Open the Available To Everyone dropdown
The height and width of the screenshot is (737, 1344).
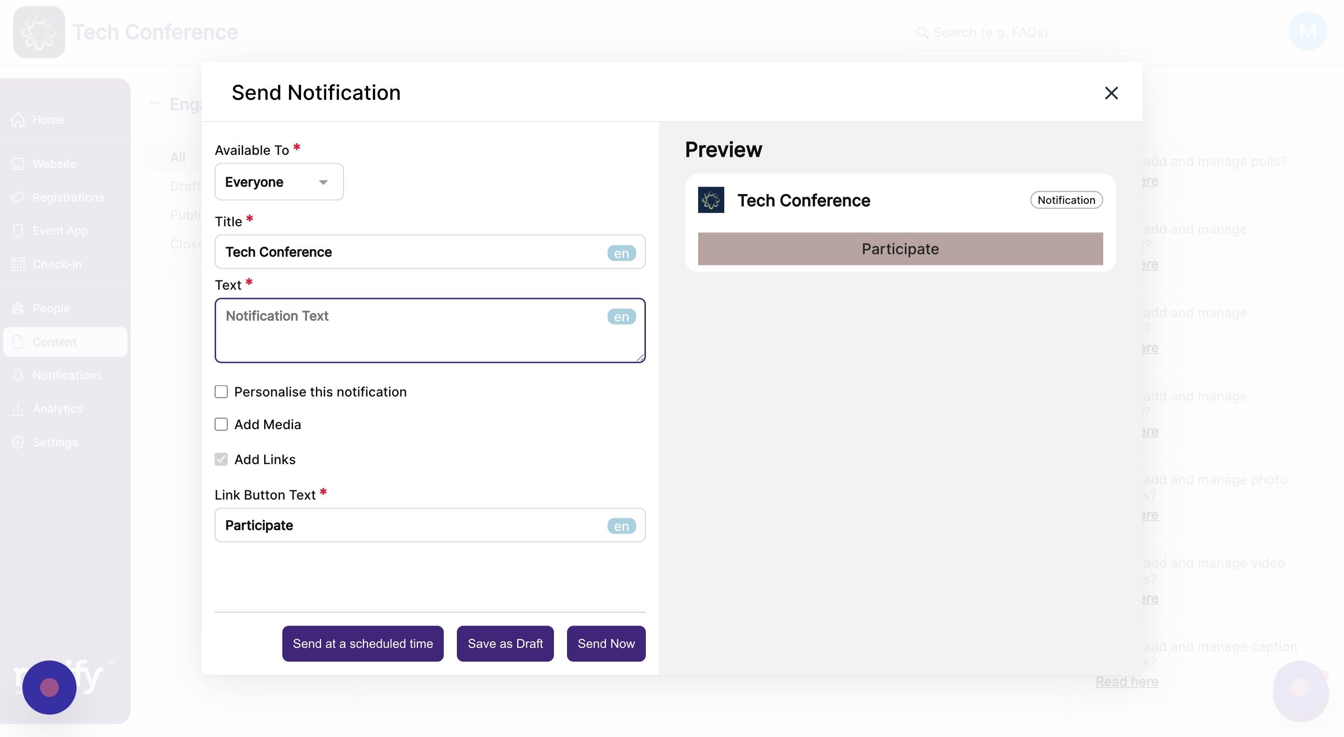pos(279,182)
